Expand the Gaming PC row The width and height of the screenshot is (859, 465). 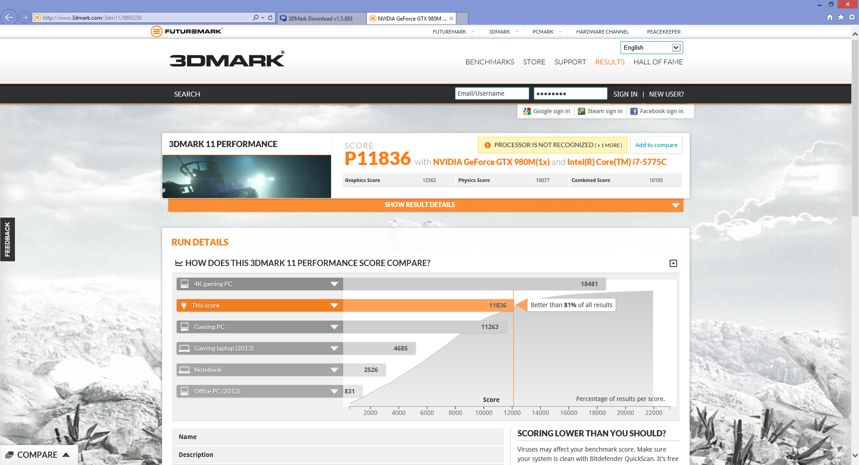pyautogui.click(x=334, y=327)
